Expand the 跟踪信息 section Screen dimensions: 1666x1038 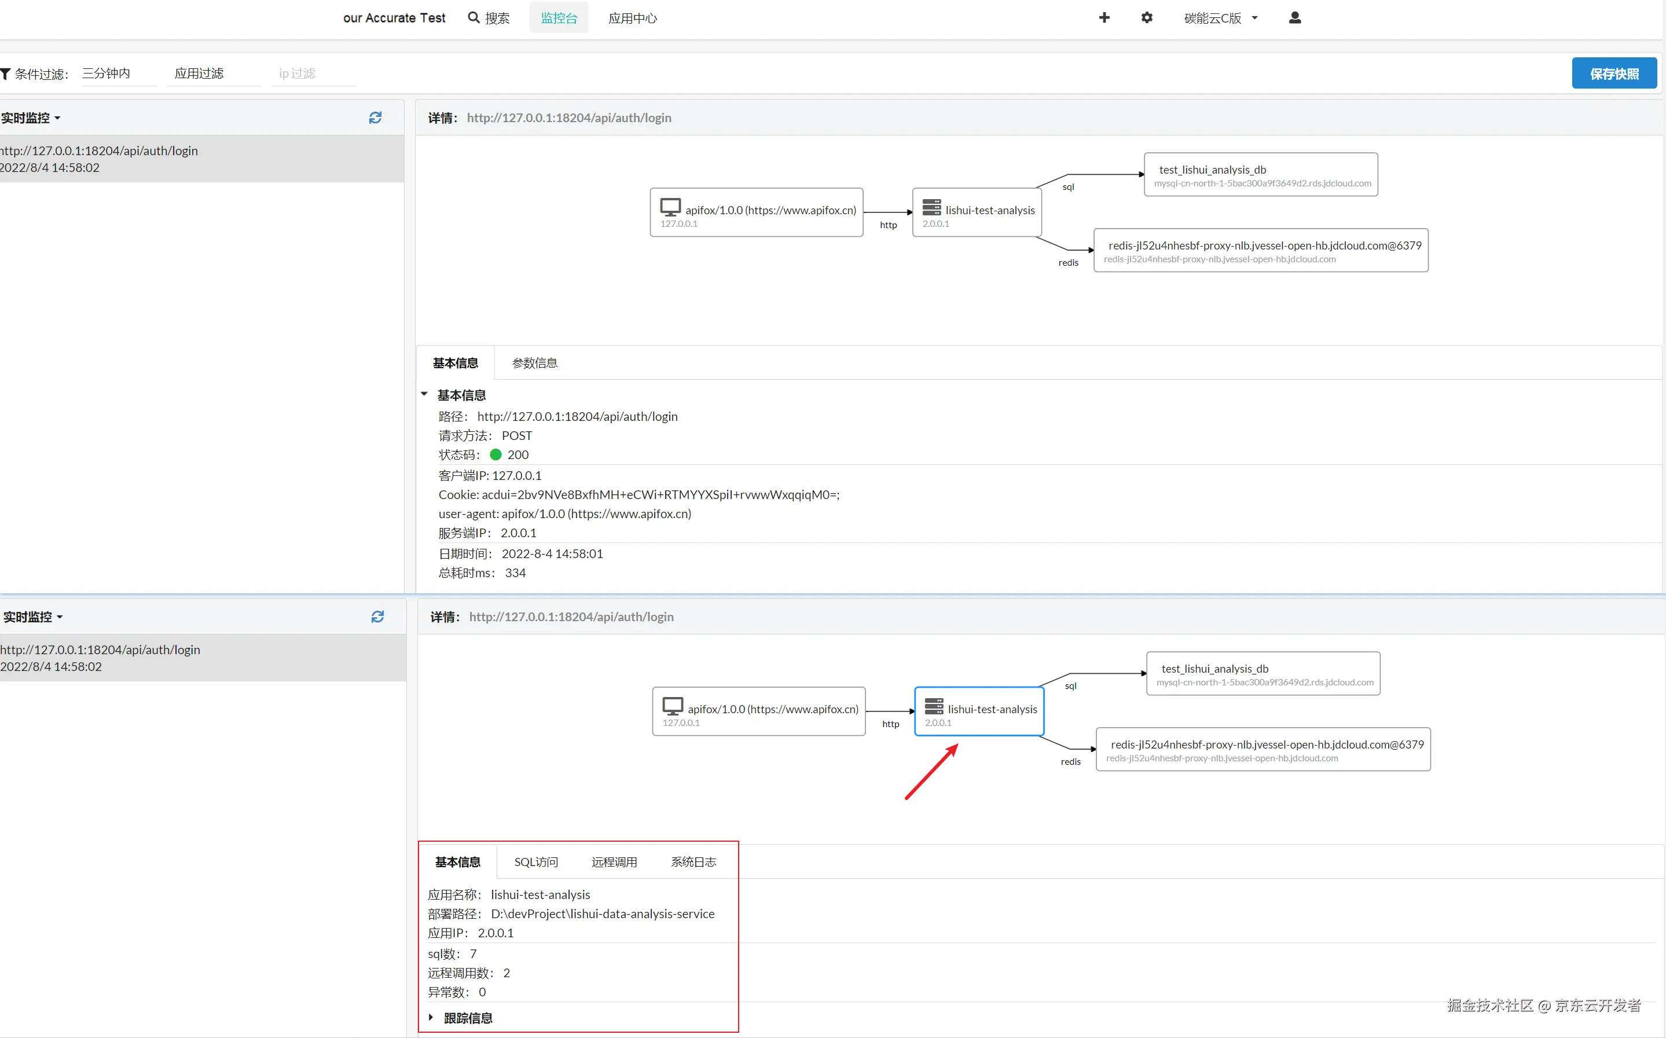pos(431,1017)
